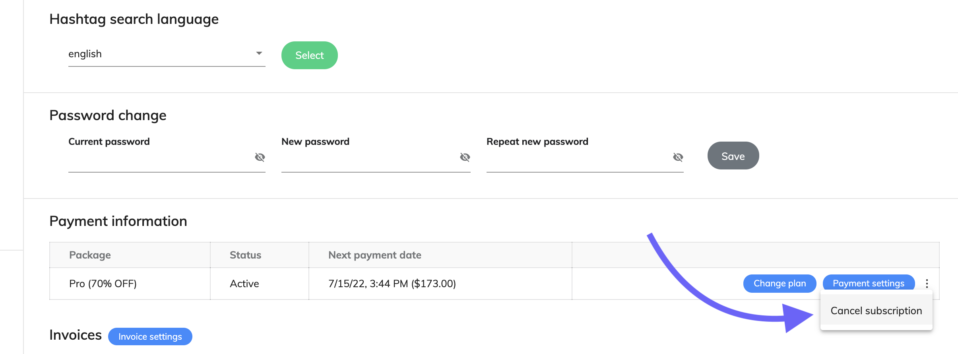Image resolution: width=958 pixels, height=354 pixels.
Task: Expand the hashtag language dropdown arrow
Action: click(259, 53)
